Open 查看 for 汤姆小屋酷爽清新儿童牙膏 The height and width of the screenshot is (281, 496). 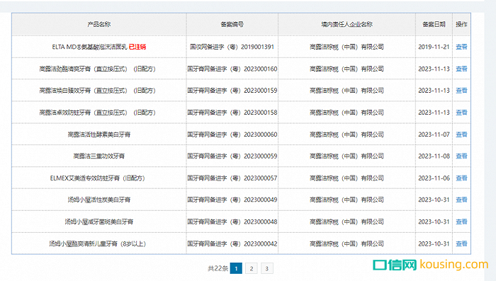[x=461, y=243]
